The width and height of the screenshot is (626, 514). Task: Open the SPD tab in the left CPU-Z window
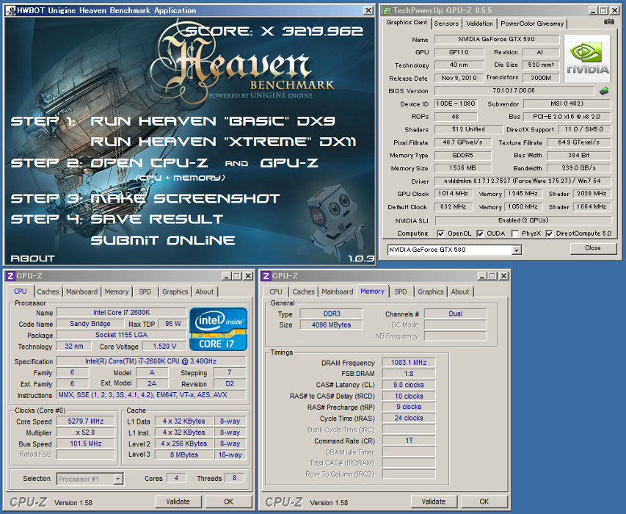[x=145, y=292]
